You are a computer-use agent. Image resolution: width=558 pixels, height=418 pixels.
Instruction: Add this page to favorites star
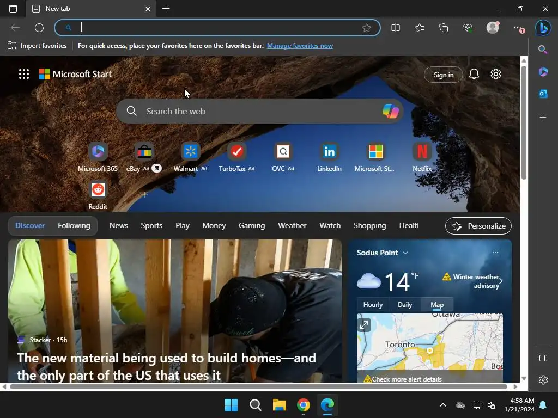[367, 28]
